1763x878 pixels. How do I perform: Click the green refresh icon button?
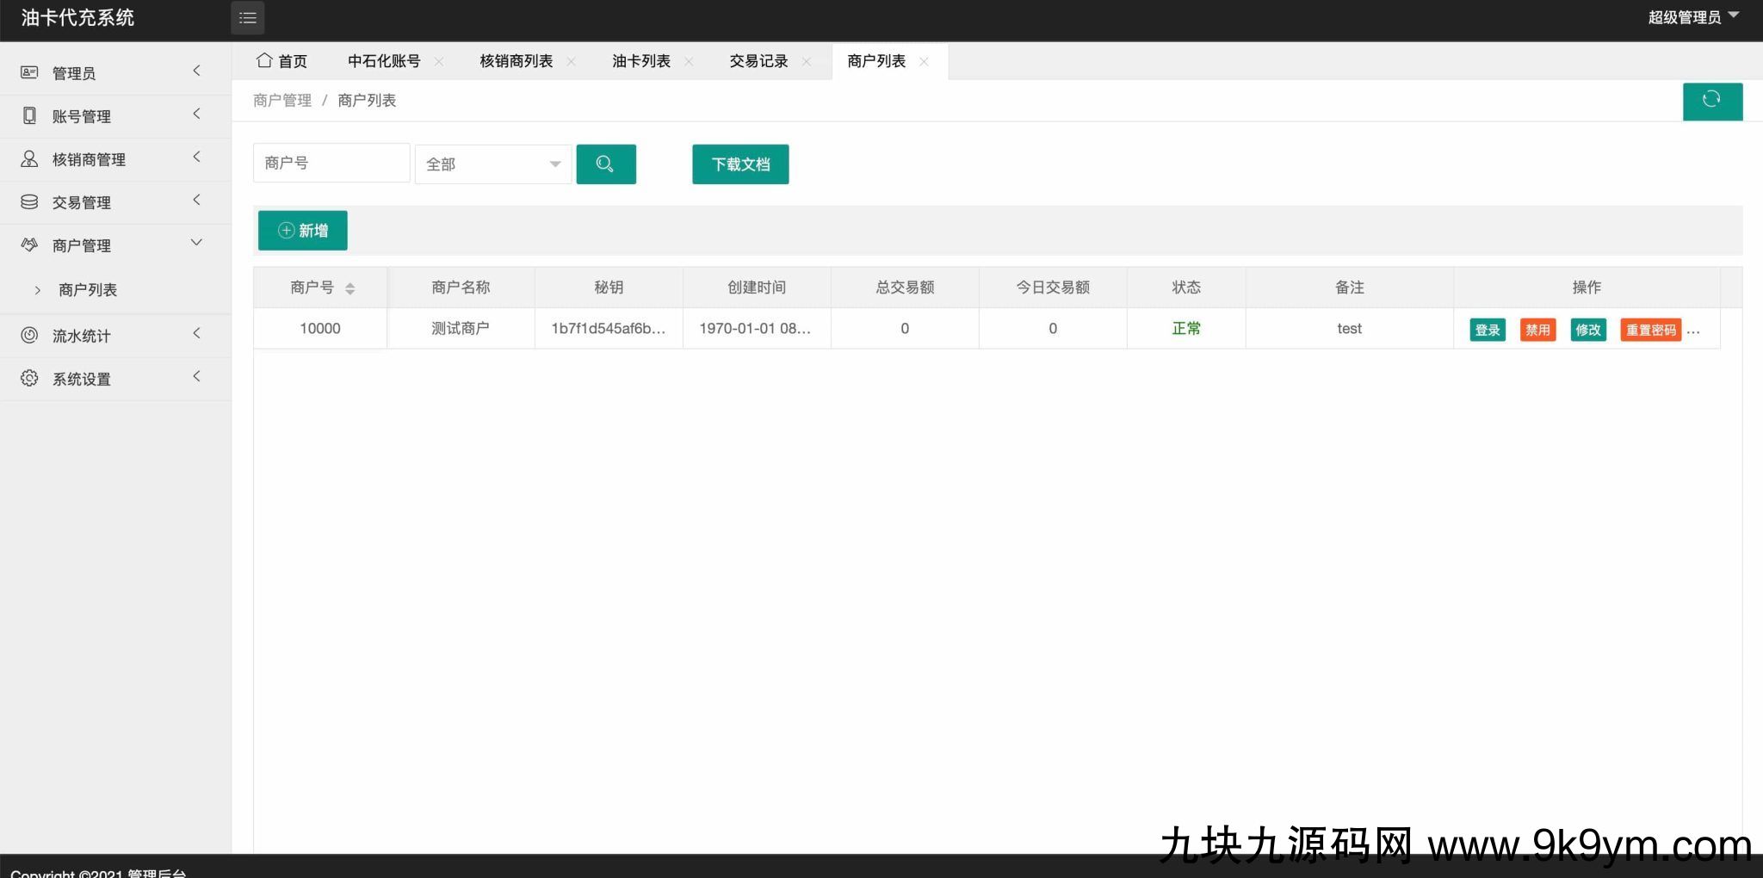point(1711,101)
